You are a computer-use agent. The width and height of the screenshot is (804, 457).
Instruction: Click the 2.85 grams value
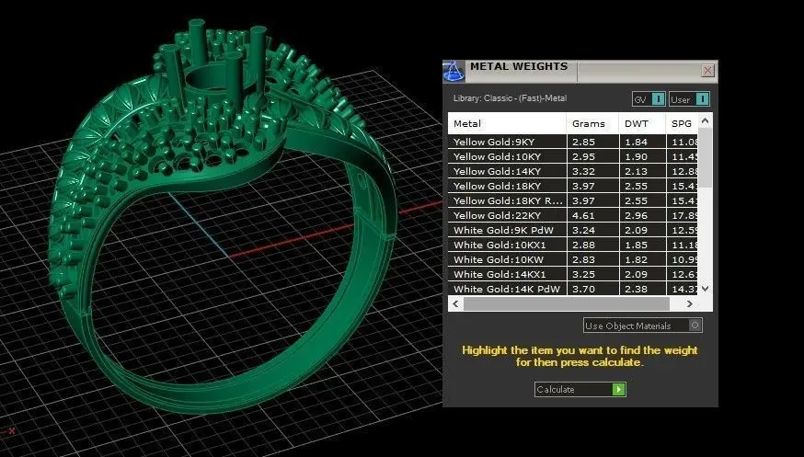[583, 142]
